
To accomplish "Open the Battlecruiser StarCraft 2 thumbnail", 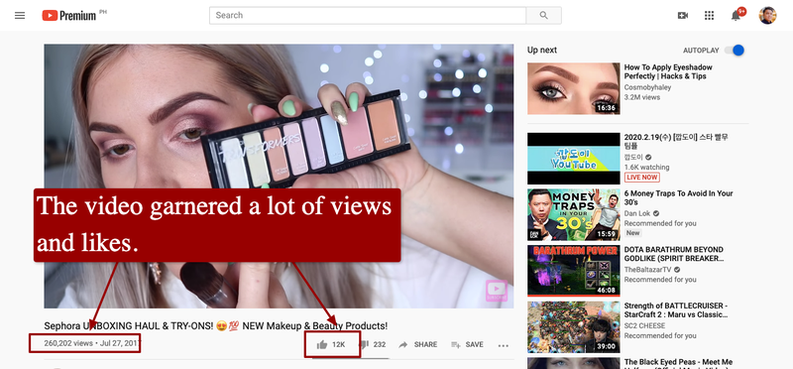I will (574, 327).
